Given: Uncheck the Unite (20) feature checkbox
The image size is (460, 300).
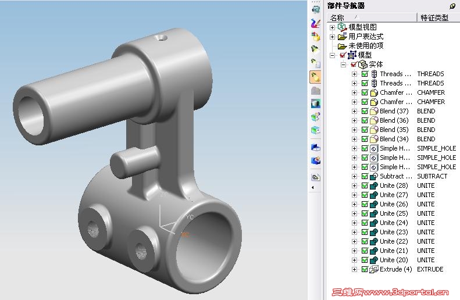Looking at the screenshot, I should coord(365,260).
